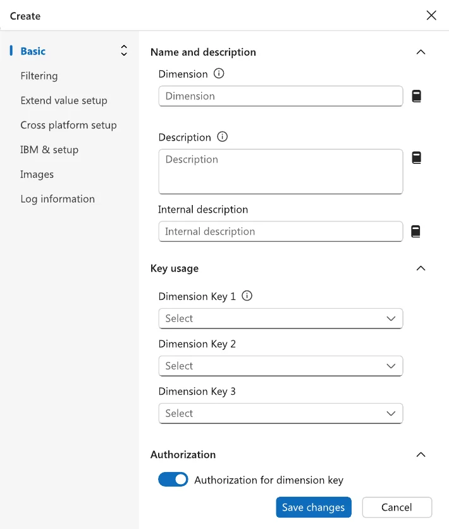
Task: Focus the Description text area
Action: point(281,171)
